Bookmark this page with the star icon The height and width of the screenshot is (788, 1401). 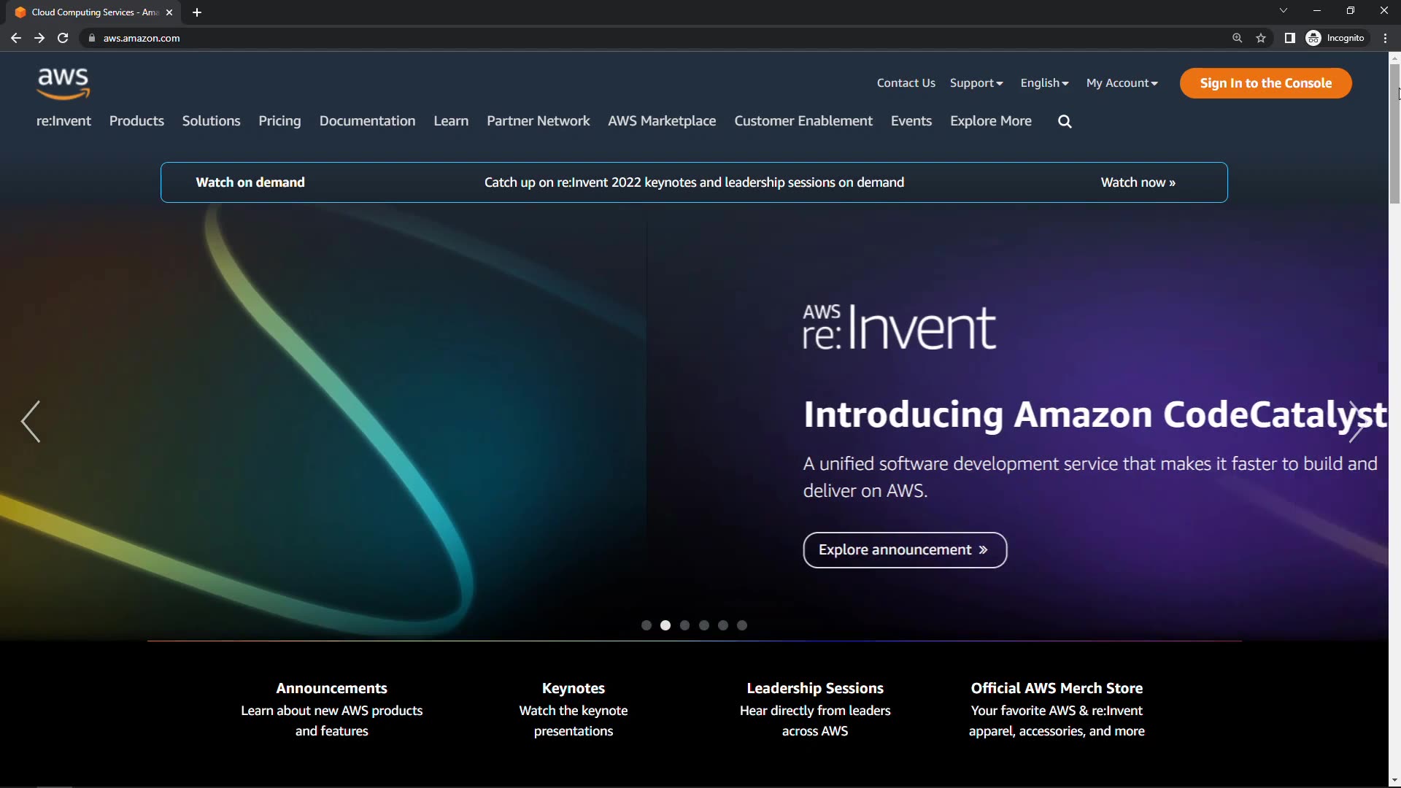[x=1261, y=38]
